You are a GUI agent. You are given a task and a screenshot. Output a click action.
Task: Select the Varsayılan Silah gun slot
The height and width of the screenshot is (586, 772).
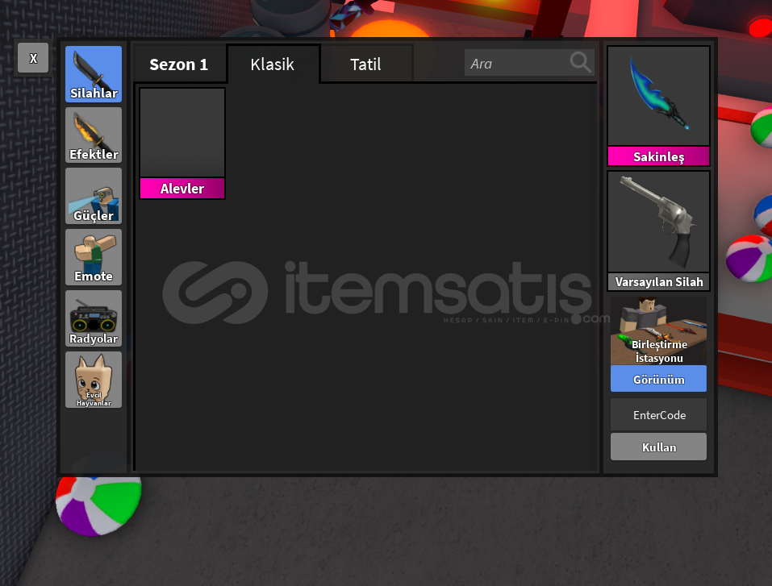click(x=659, y=231)
